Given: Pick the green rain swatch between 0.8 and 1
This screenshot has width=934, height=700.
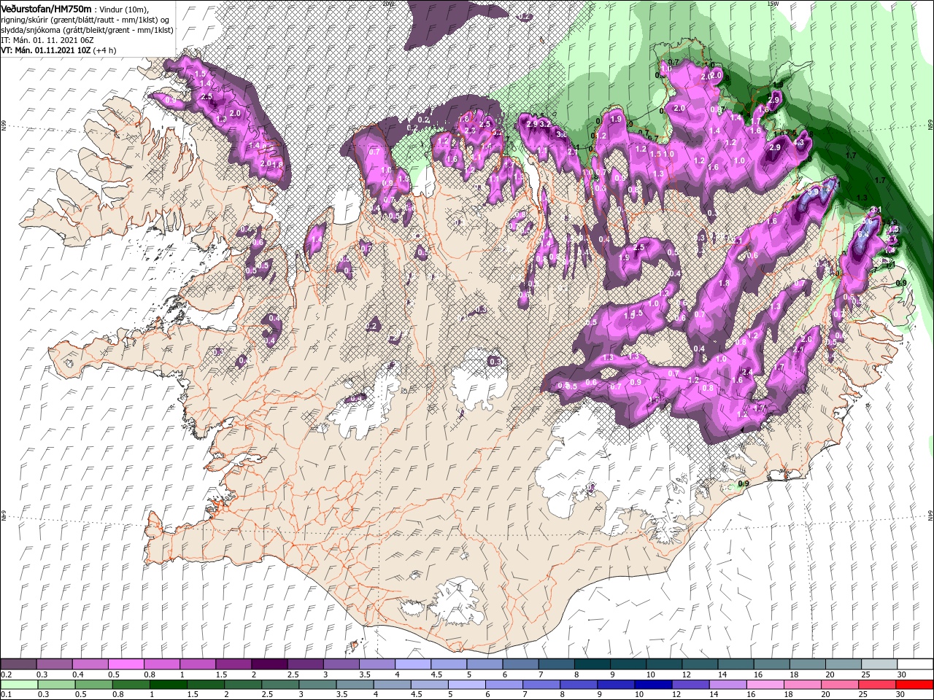Looking at the screenshot, I should click(x=131, y=685).
